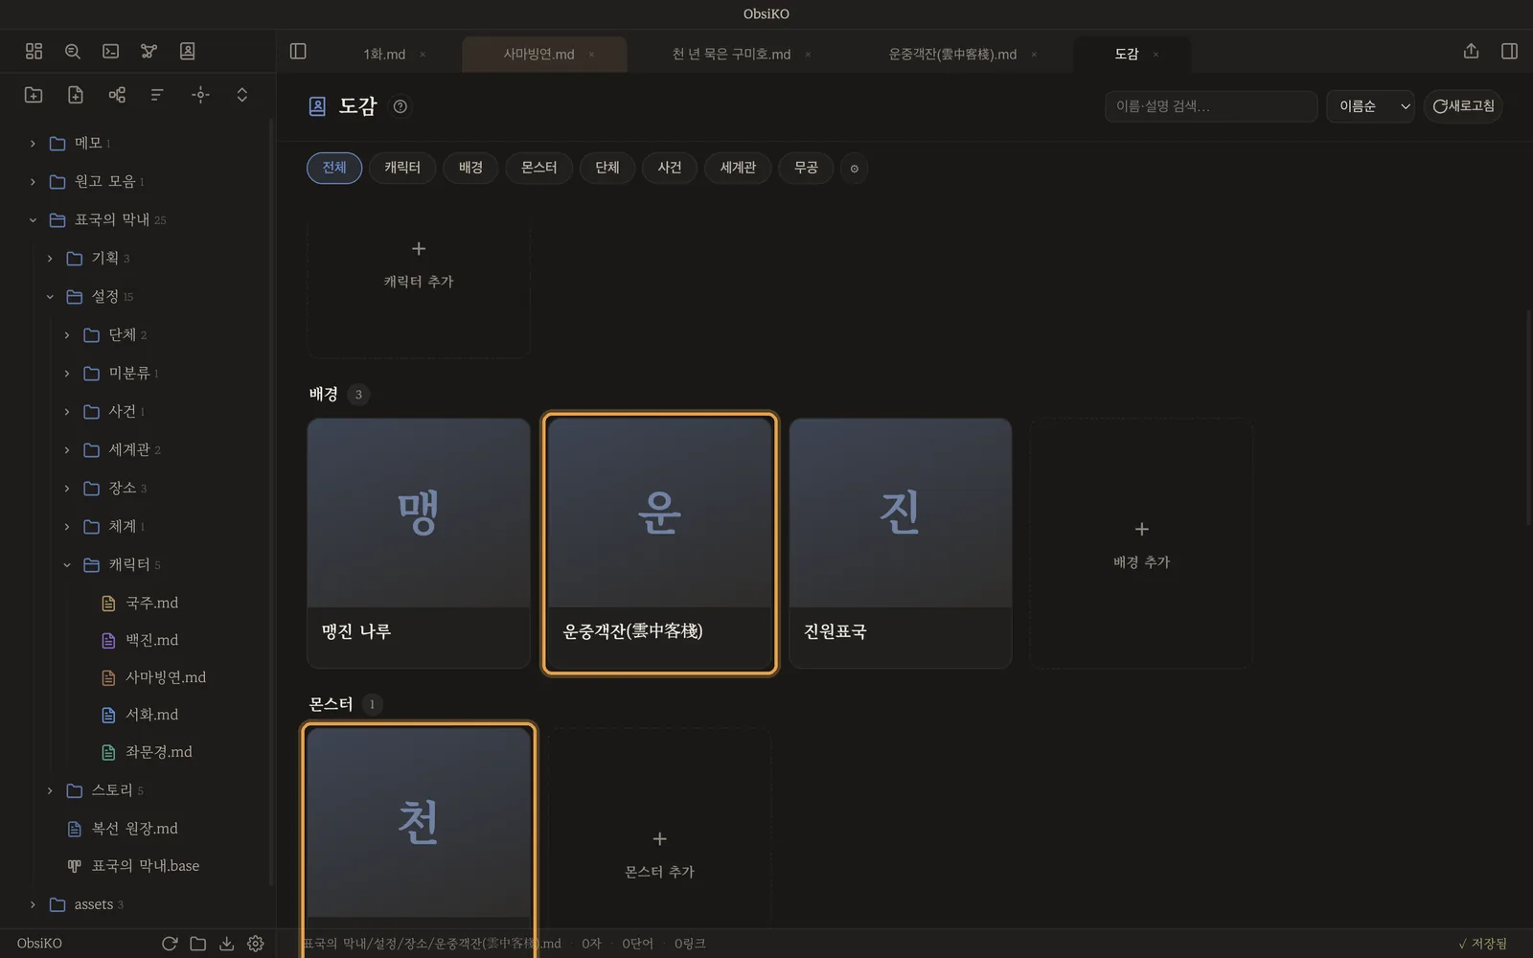
Task: Click the share/export icon at top right
Action: [1471, 51]
